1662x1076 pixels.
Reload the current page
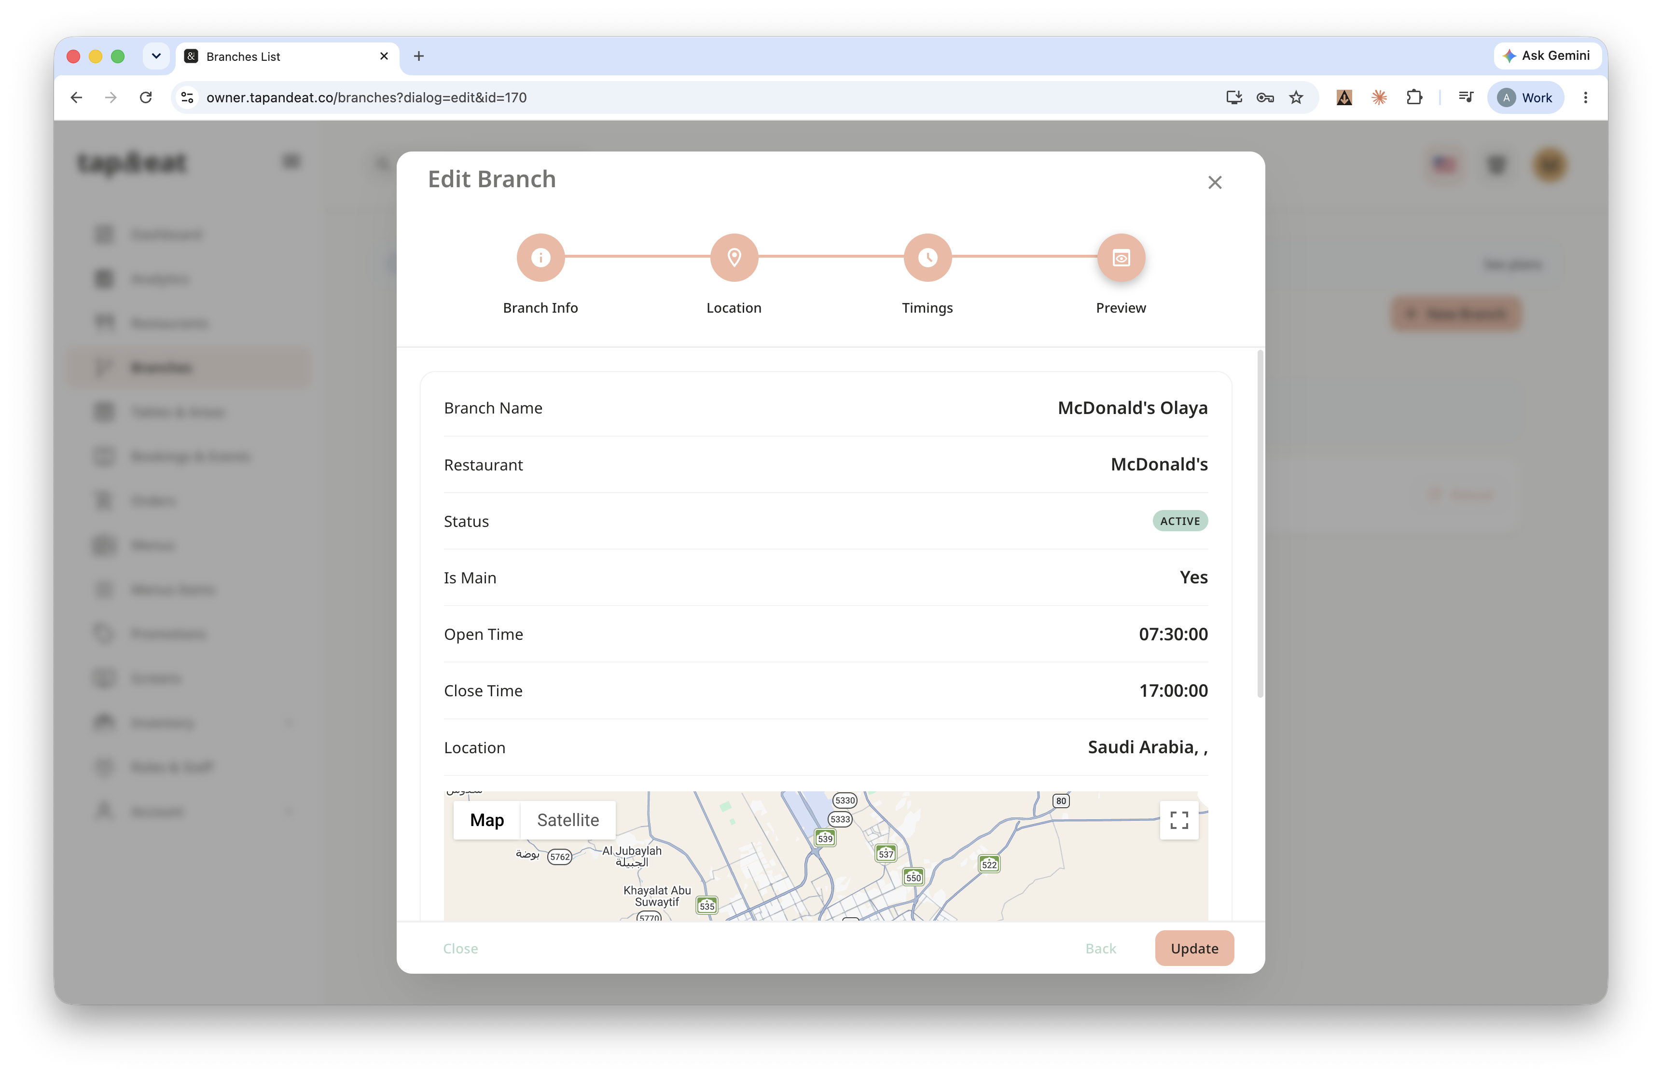145,98
